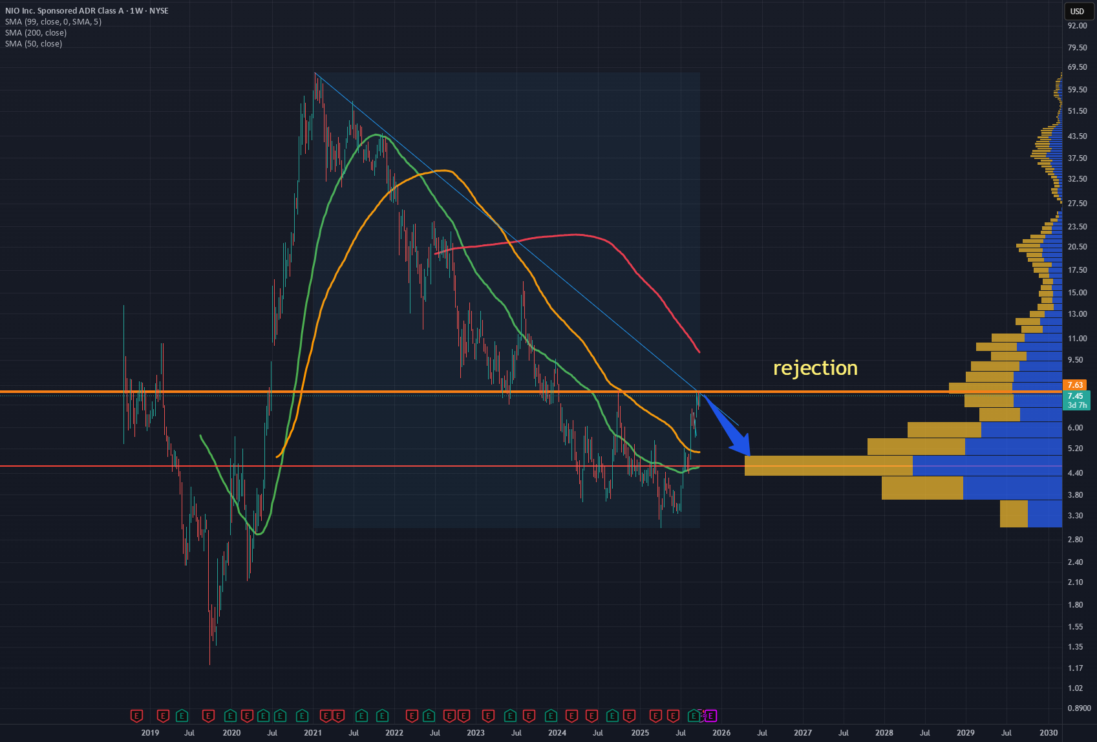Click the magenta upcoming earnings marker

pos(711,715)
